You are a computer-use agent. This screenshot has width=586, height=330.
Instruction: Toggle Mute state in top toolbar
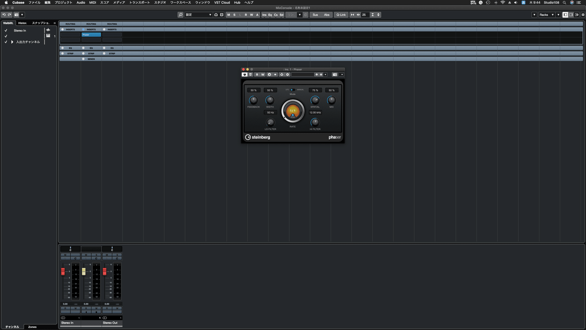229,15
